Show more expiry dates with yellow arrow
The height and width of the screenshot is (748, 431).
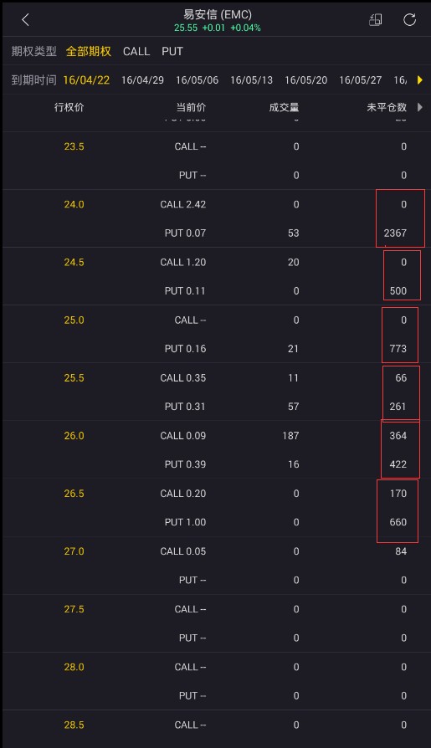click(x=420, y=79)
